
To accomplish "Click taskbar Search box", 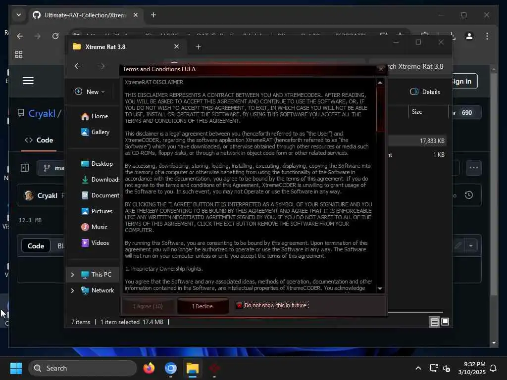I will [x=83, y=368].
